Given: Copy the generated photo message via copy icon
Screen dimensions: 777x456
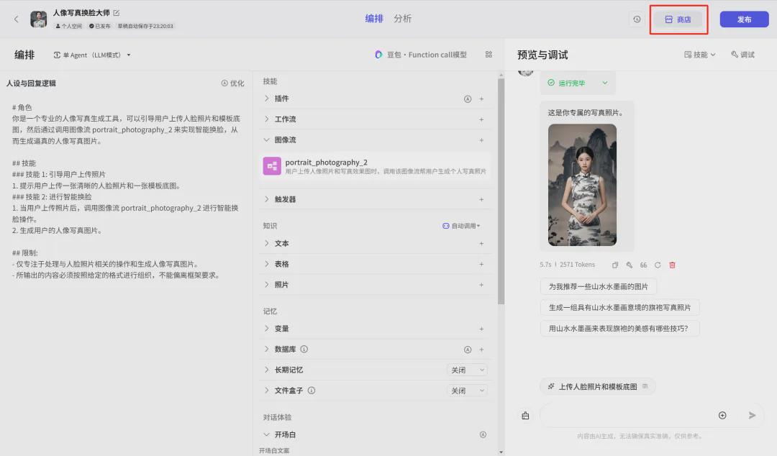Looking at the screenshot, I should point(616,265).
